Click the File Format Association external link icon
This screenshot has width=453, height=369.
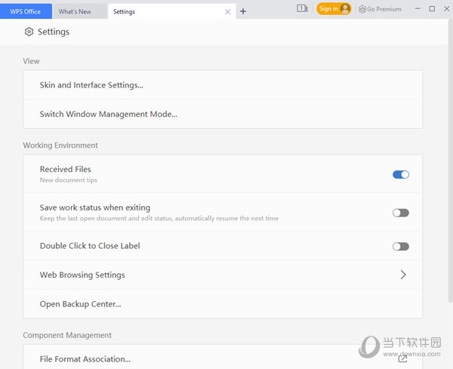[402, 358]
